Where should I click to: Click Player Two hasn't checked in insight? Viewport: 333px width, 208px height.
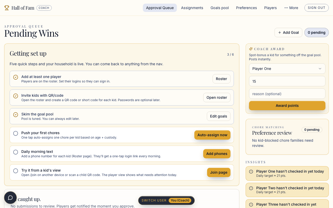pyautogui.click(x=287, y=190)
